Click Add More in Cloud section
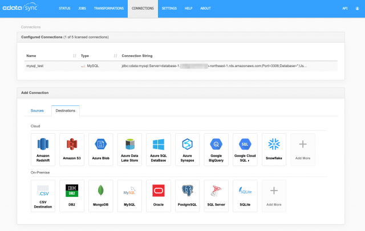The width and height of the screenshot is (365, 231). pos(303,150)
